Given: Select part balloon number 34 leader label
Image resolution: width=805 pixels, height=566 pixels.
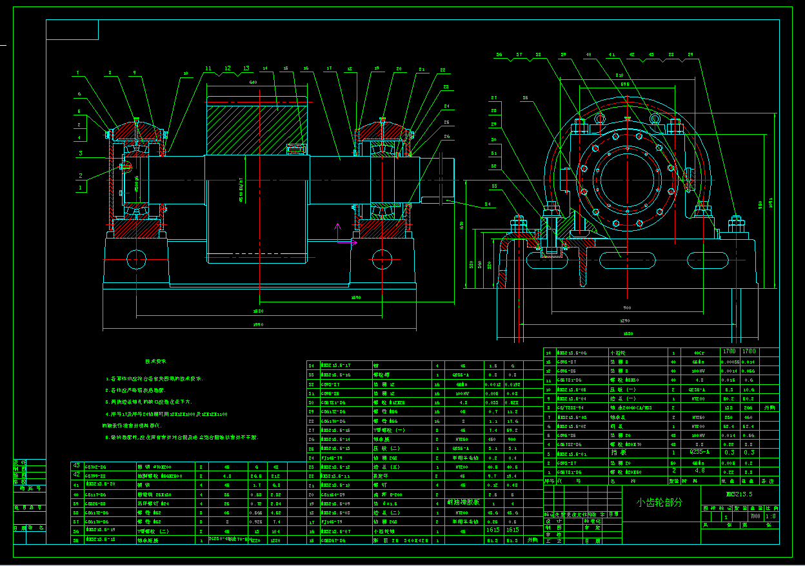Looking at the screenshot, I should pos(487,205).
